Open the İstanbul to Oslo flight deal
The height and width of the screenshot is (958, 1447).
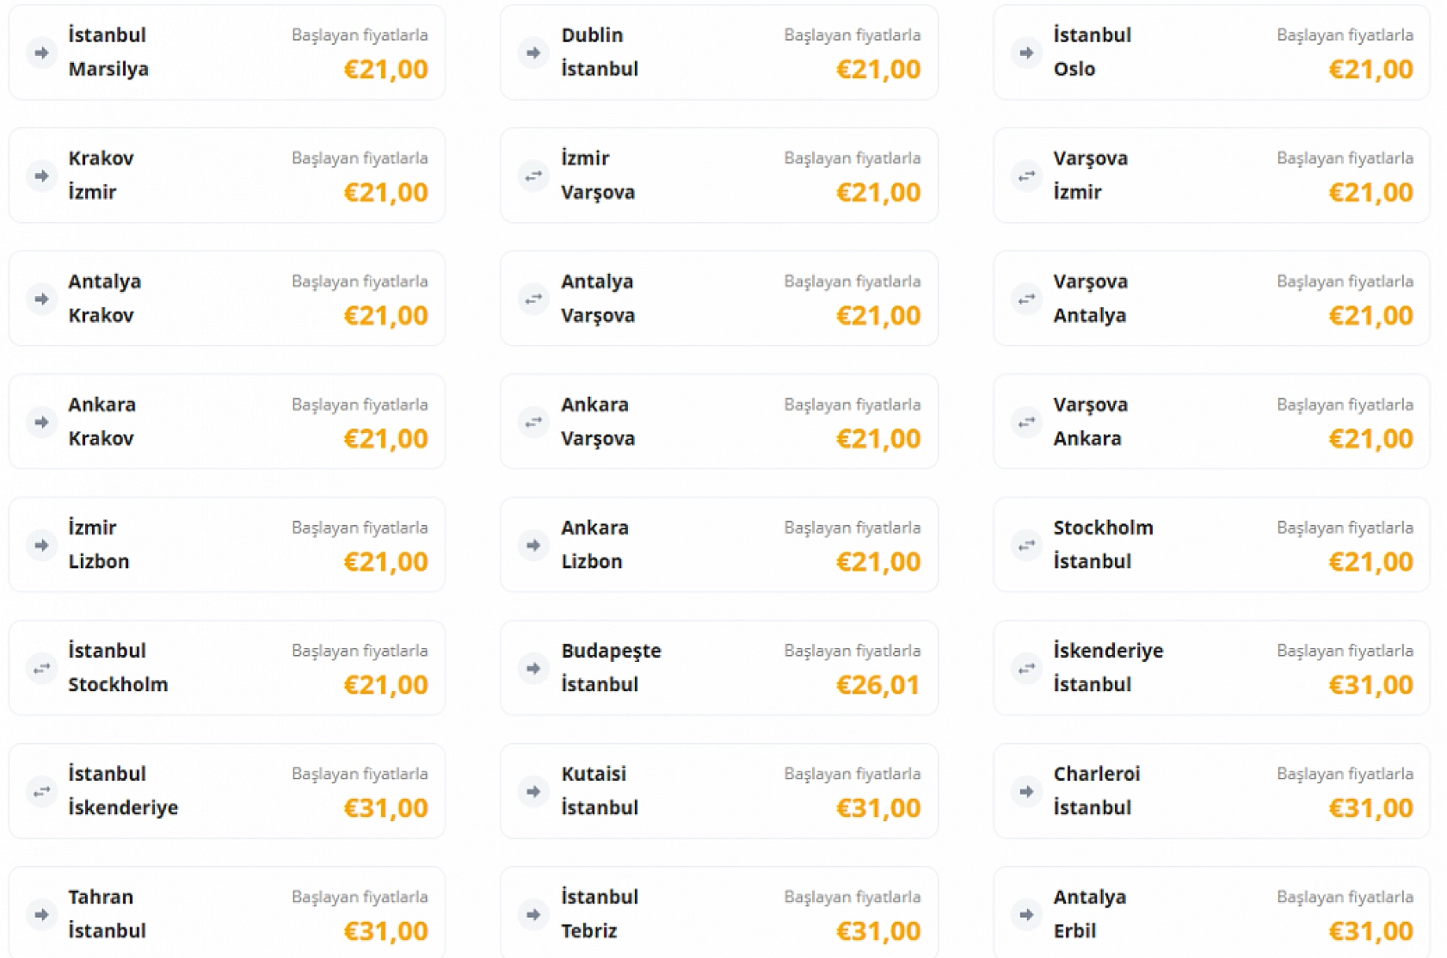1210,53
